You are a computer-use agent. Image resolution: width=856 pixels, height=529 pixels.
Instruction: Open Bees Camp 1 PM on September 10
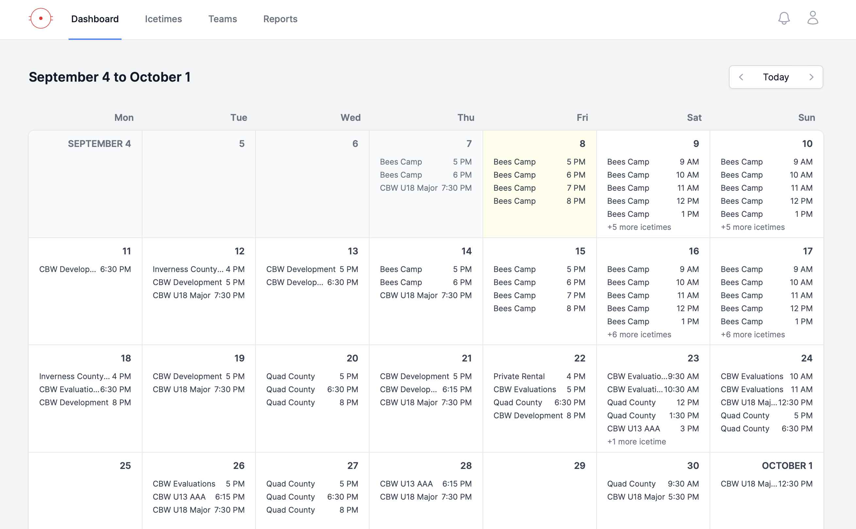(766, 214)
